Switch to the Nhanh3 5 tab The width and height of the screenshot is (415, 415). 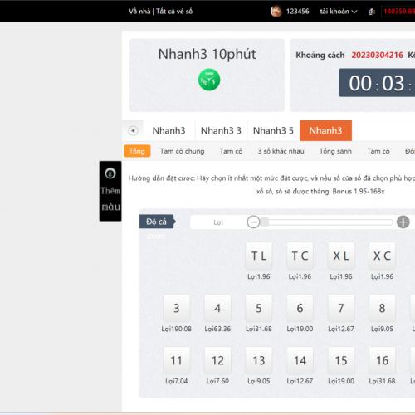point(273,130)
